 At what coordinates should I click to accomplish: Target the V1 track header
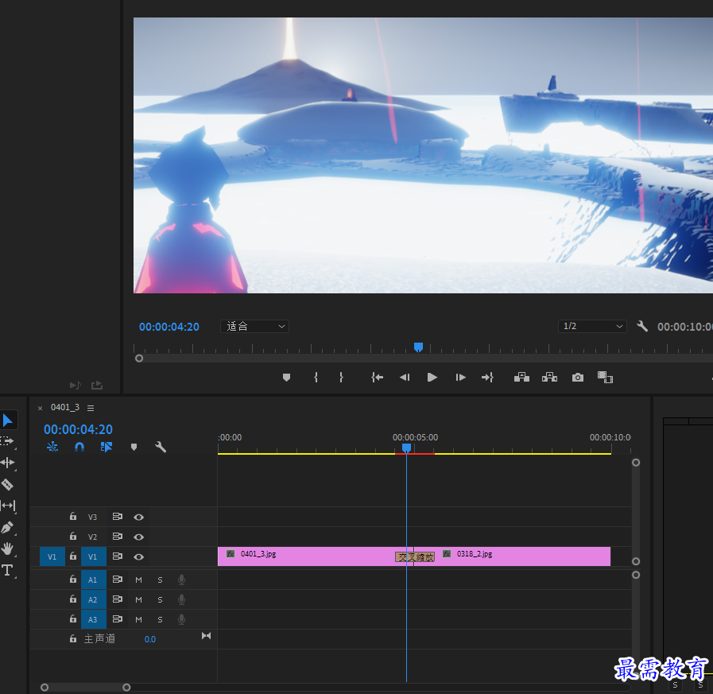click(x=93, y=556)
